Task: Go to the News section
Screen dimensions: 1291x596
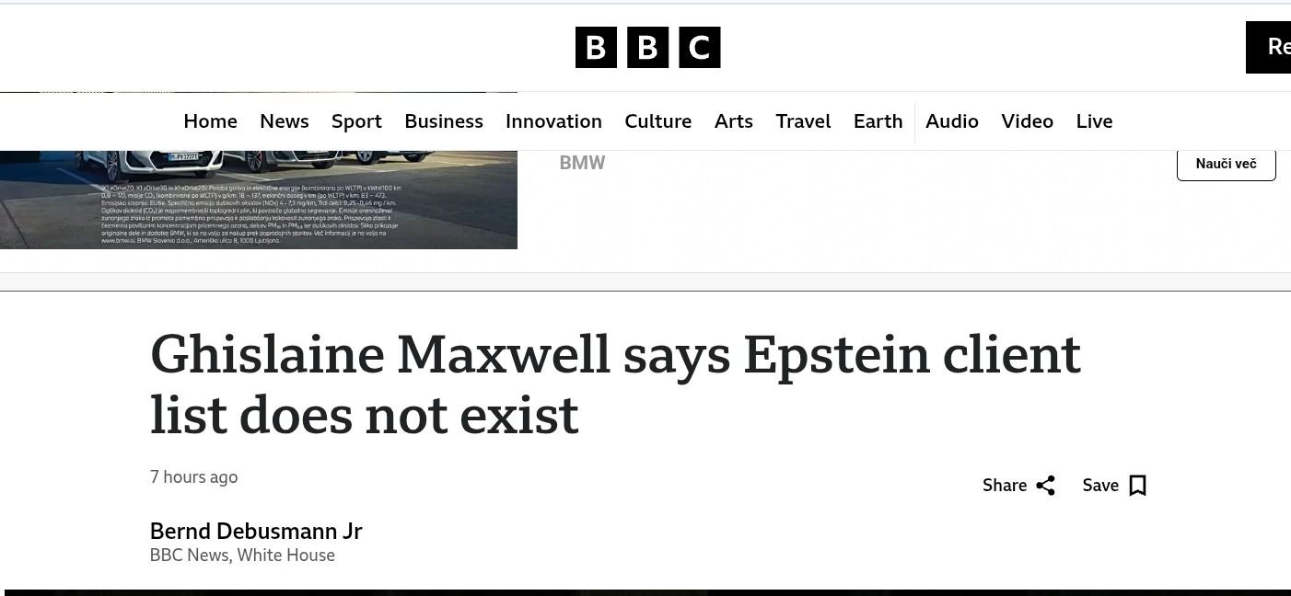Action: click(x=284, y=121)
